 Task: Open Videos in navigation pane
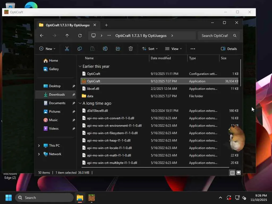[x=56, y=129]
